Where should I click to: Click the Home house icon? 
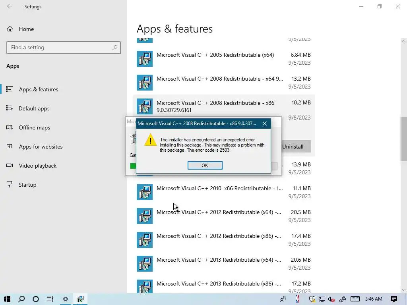pos(10,29)
